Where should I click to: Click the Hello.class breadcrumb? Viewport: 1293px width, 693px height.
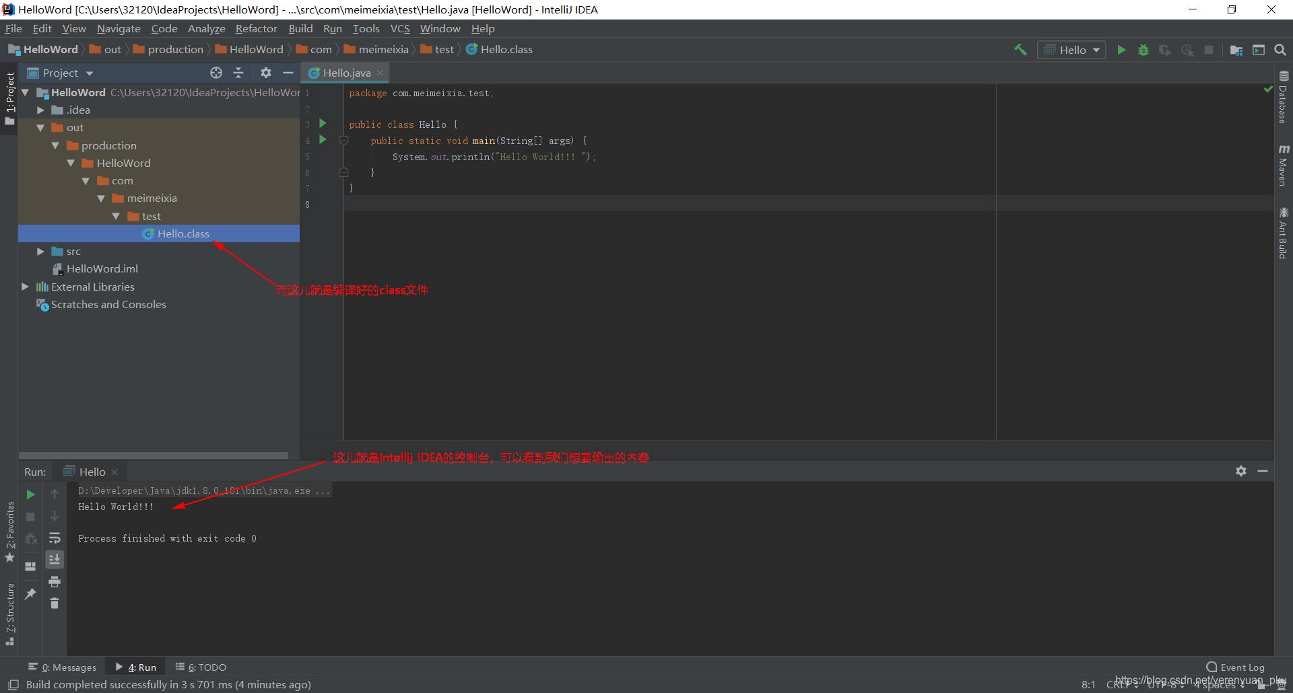tap(499, 49)
